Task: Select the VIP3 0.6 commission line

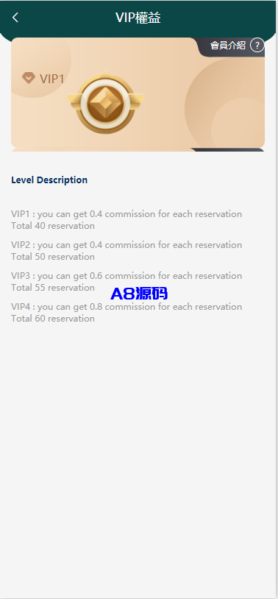Action: click(x=126, y=276)
